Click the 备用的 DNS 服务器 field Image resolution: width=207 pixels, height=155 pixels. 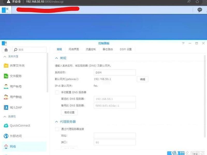click(x=115, y=106)
